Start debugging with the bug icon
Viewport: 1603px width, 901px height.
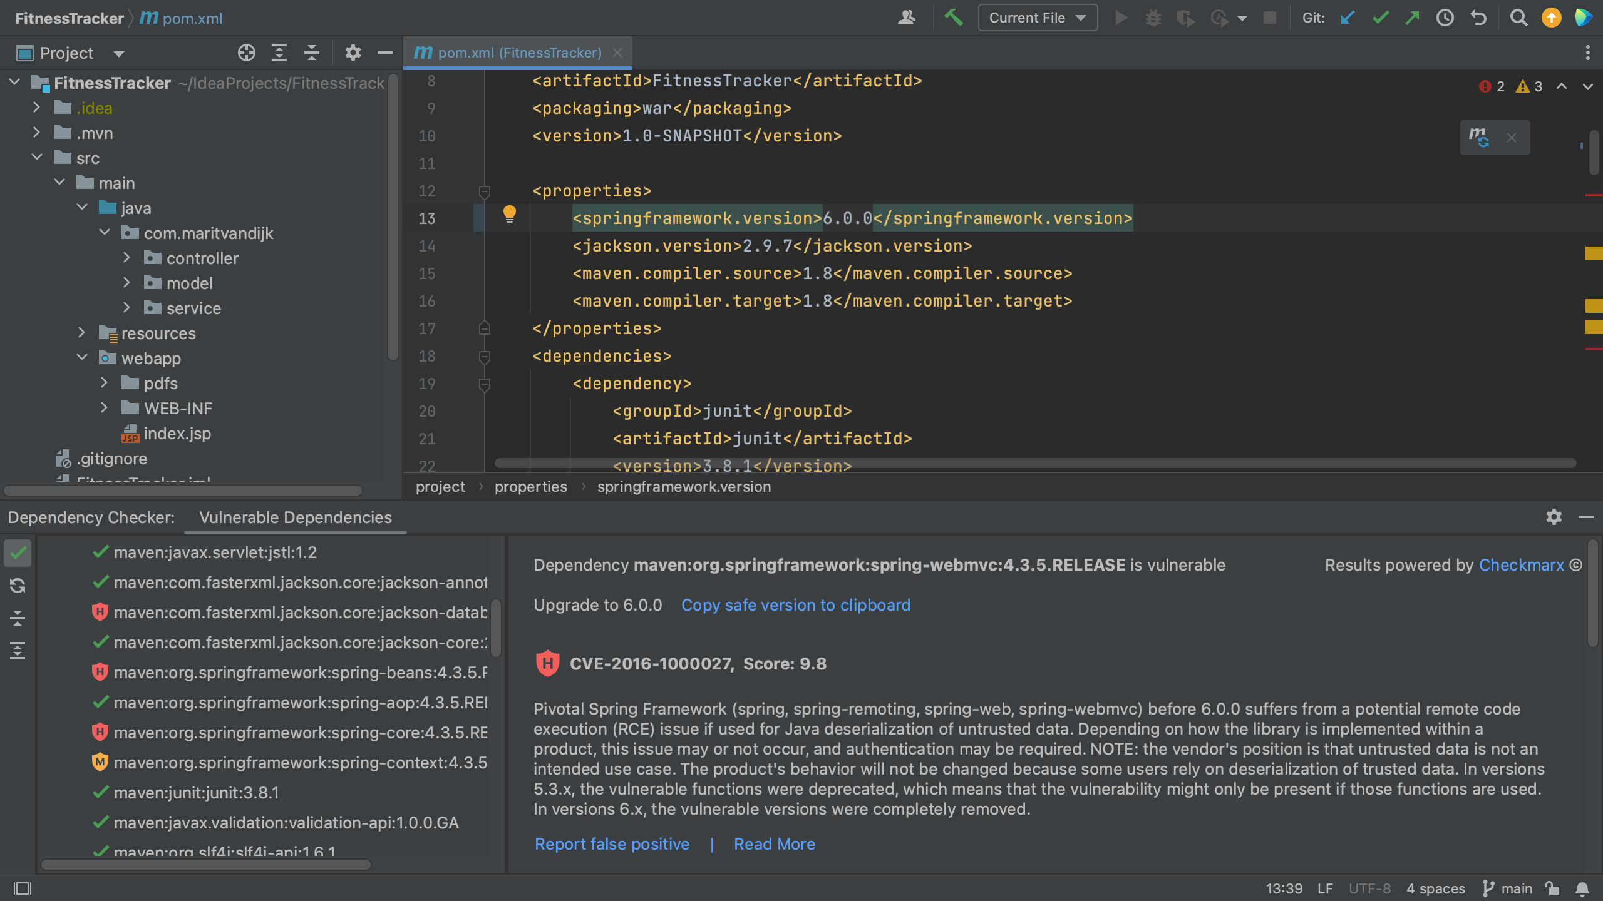(1153, 18)
